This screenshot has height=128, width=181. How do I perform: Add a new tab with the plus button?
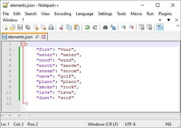(160, 20)
